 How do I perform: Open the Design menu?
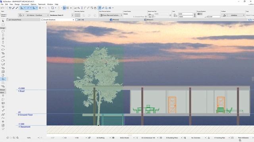click(17, 4)
